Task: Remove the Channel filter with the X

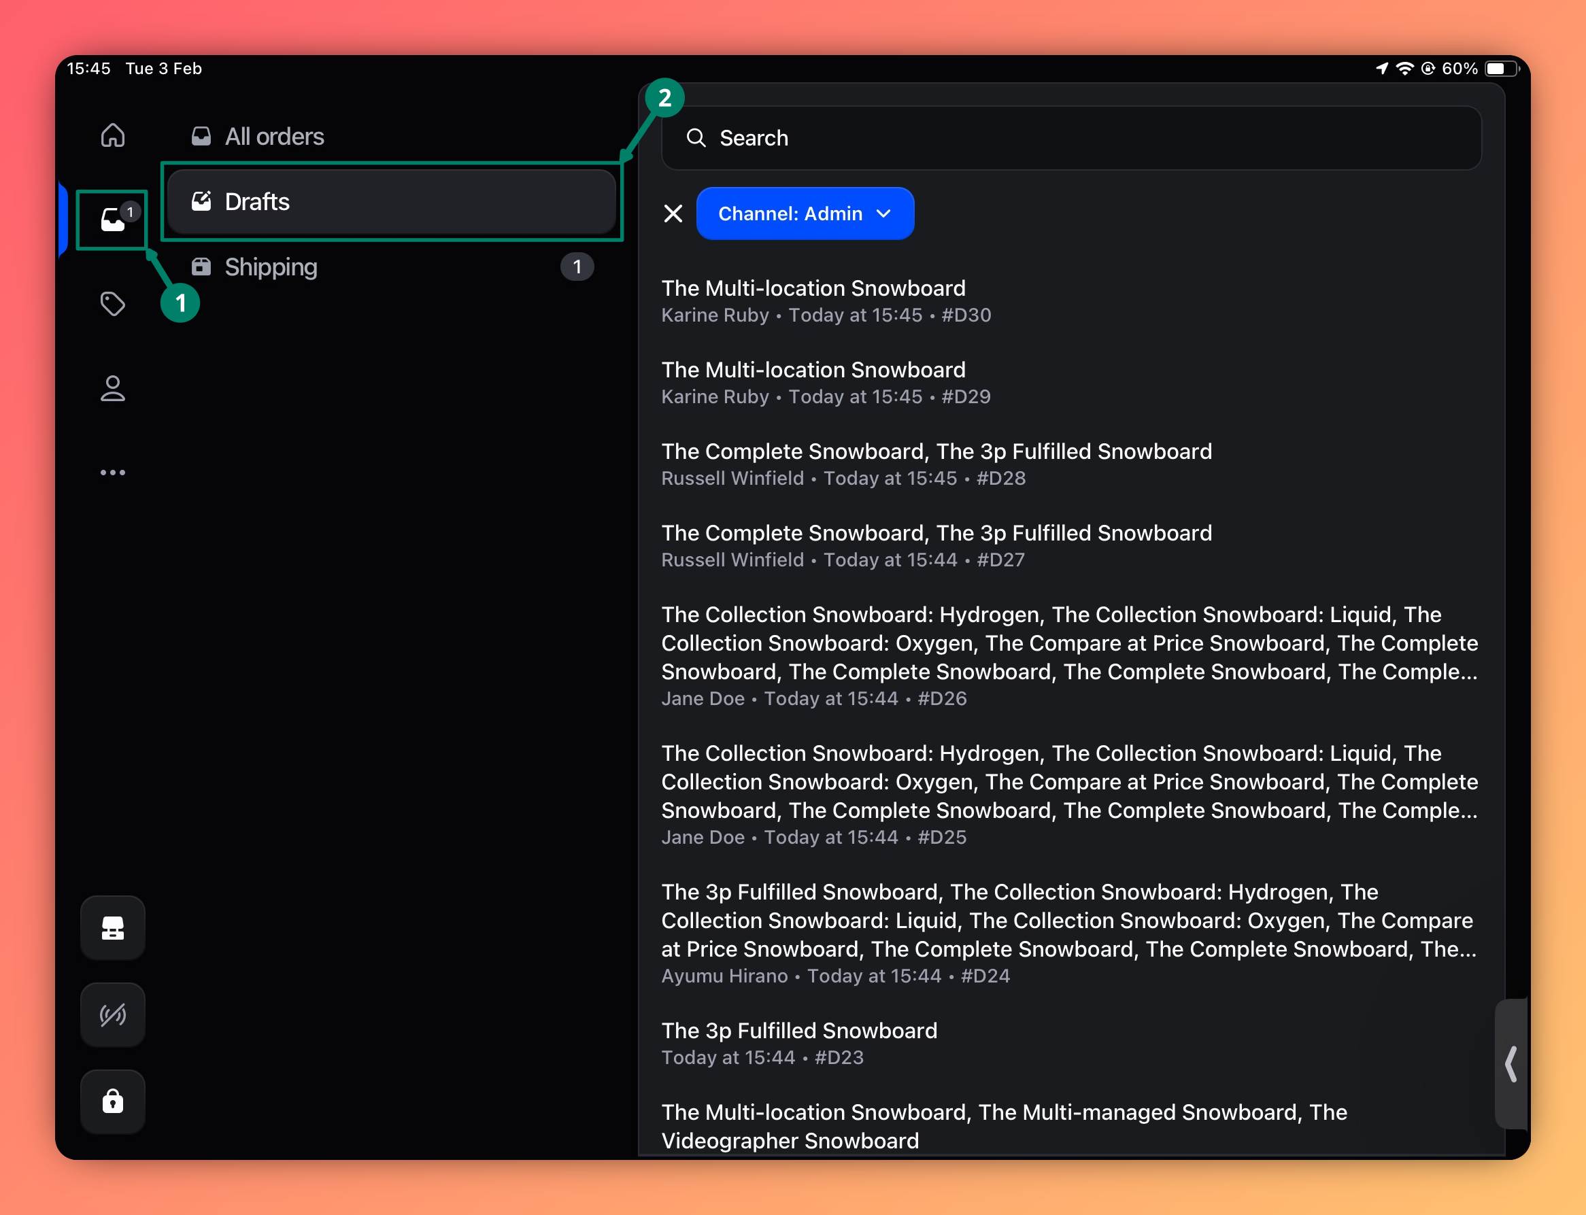Action: [x=672, y=213]
